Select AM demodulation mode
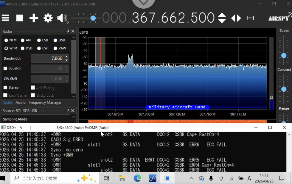The image size is (292, 184). coord(23,40)
